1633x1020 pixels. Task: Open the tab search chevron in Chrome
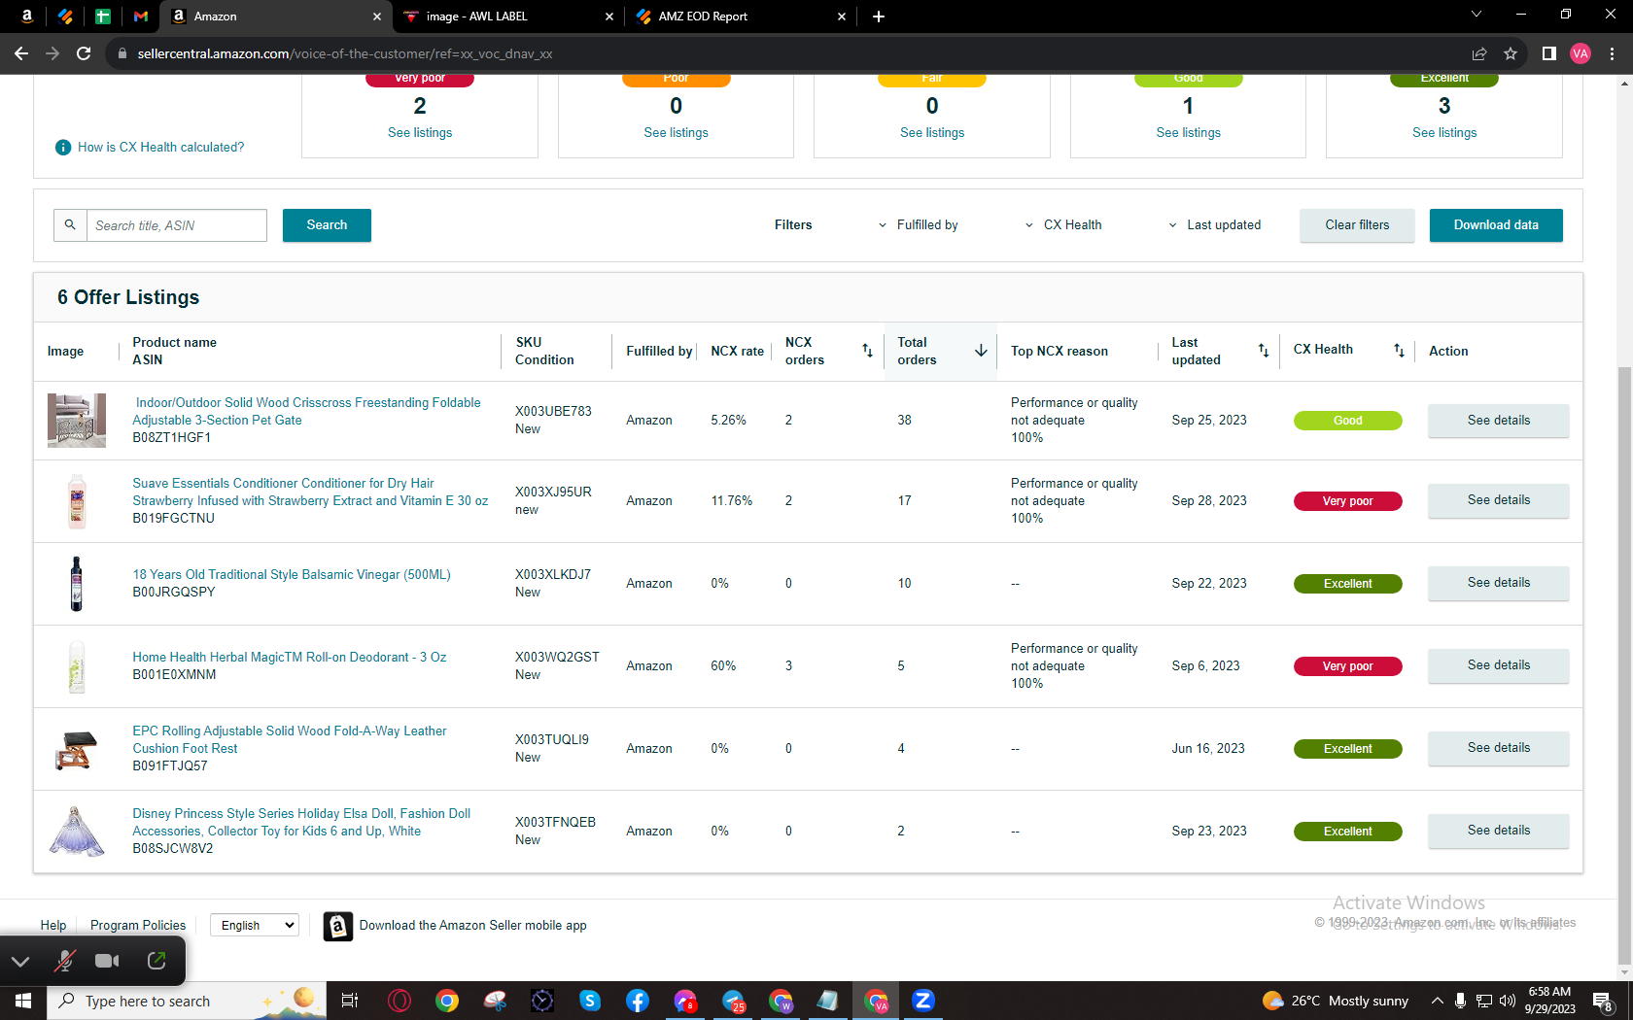point(1476,15)
